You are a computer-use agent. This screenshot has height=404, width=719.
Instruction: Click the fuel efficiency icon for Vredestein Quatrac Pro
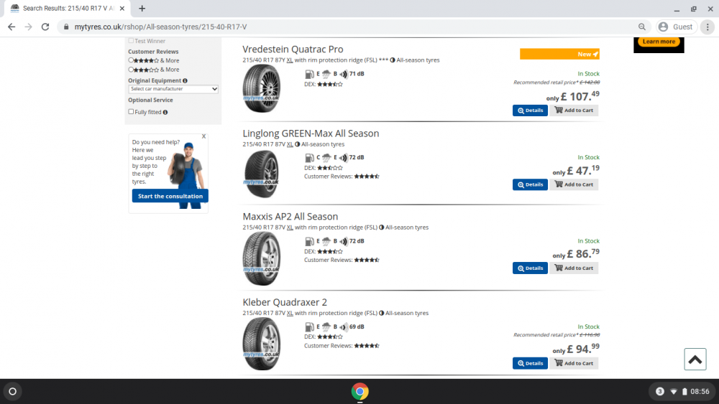[309, 74]
